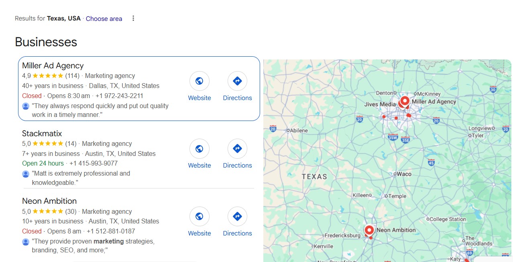Click Directions label under Stackmatix
This screenshot has width=513, height=262.
click(x=237, y=165)
